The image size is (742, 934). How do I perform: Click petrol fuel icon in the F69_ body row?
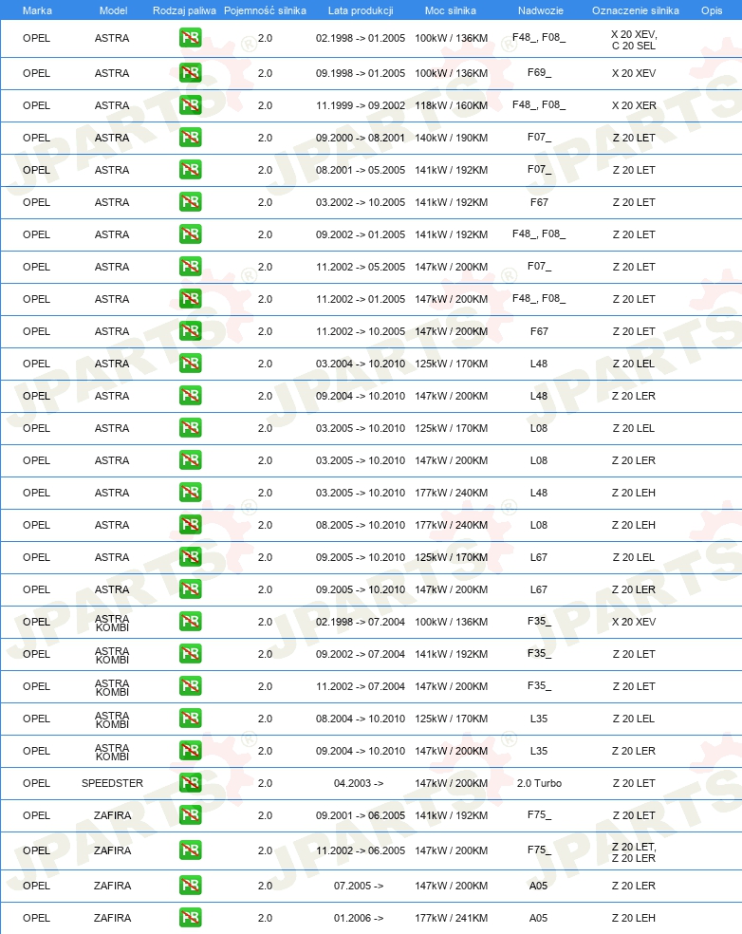191,73
